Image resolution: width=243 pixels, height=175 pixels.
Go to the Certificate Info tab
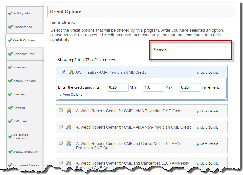[x=25, y=54]
